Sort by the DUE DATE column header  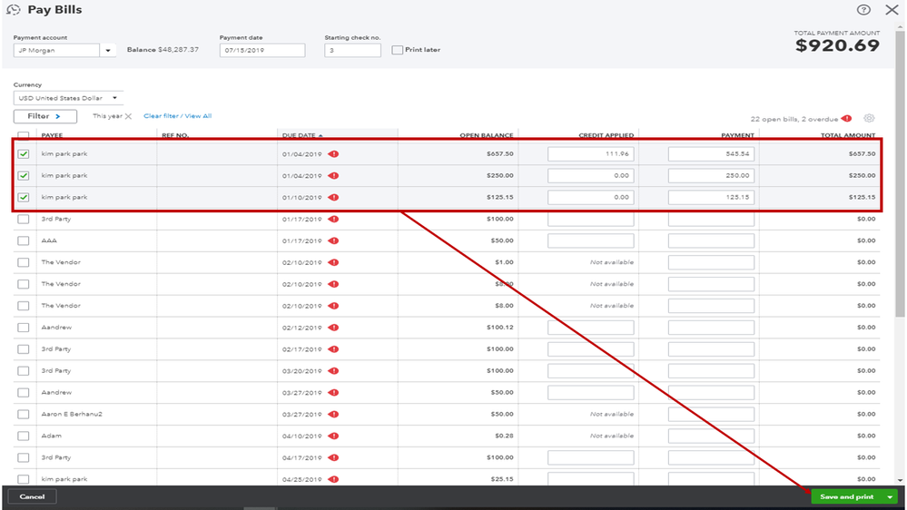302,135
